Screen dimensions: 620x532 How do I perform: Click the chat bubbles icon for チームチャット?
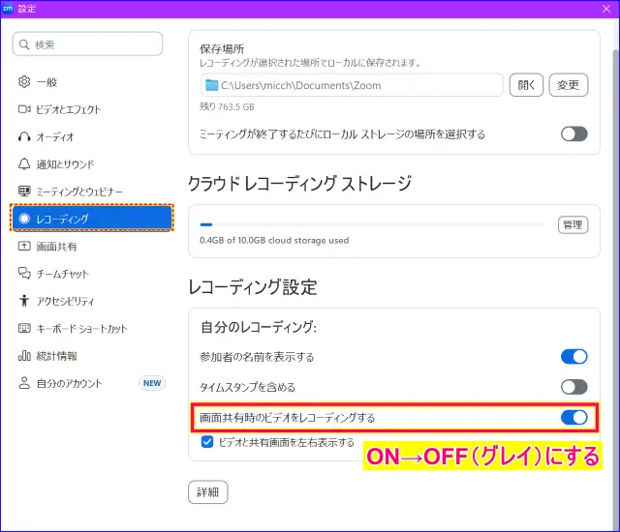coord(24,273)
